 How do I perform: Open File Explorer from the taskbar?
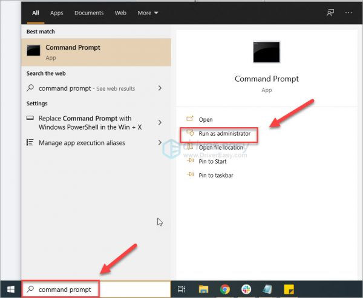point(203,290)
